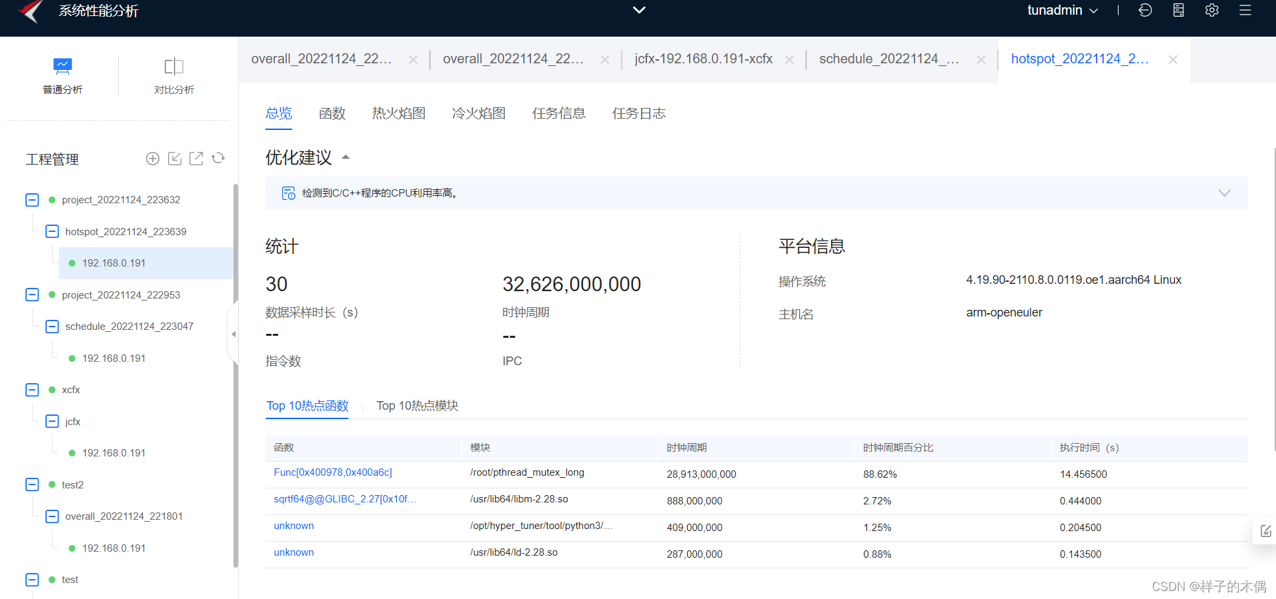Open unknown link for python3 module
This screenshot has height=599, width=1276.
[x=293, y=526]
